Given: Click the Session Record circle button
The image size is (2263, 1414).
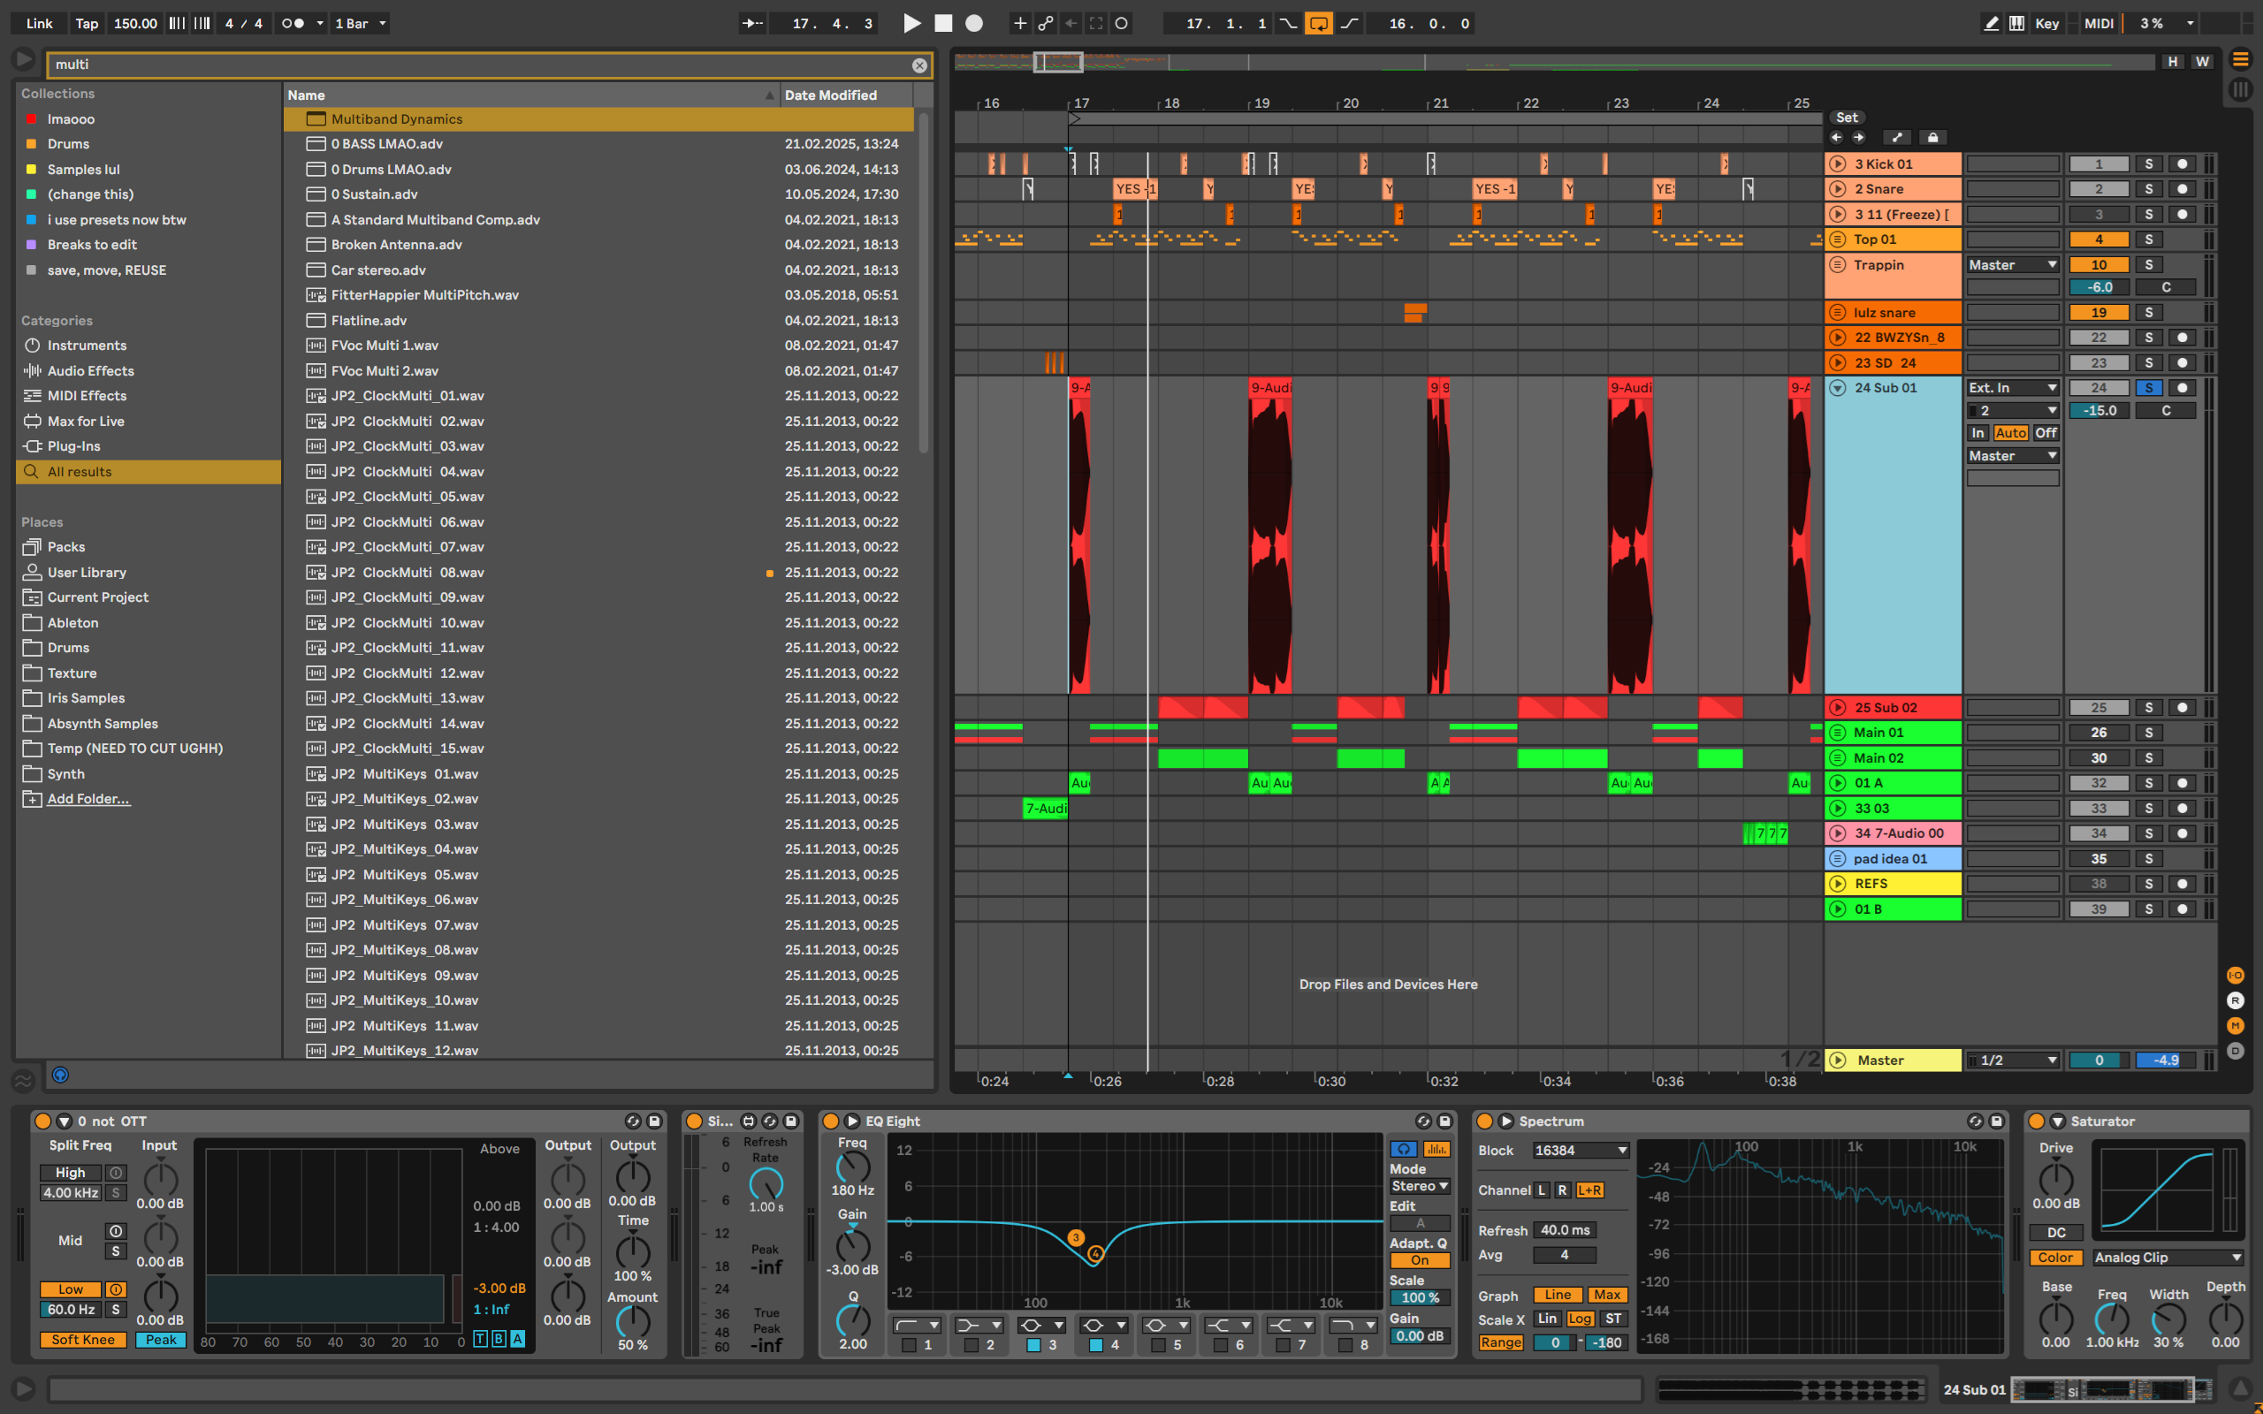Looking at the screenshot, I should (1121, 23).
